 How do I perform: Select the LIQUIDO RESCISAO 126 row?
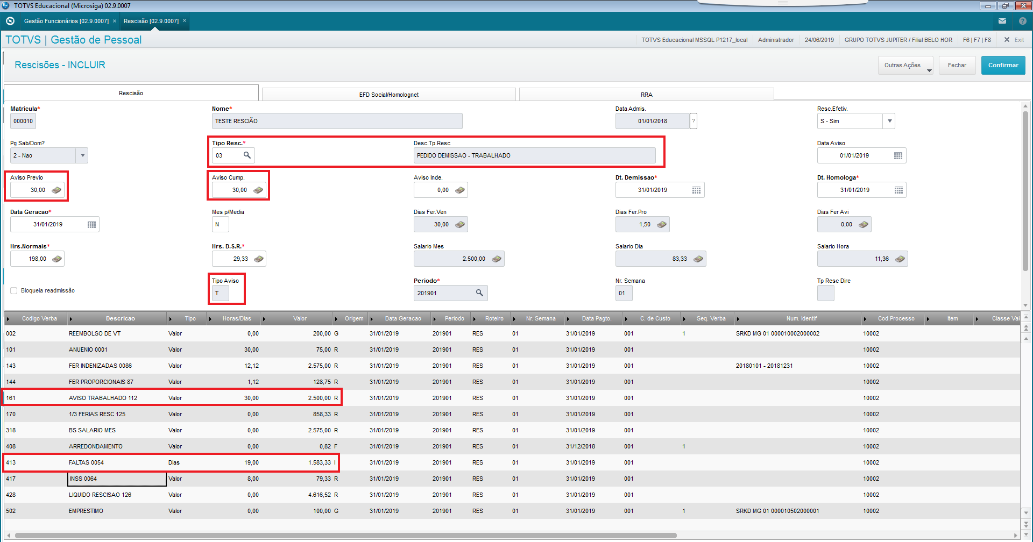point(511,495)
